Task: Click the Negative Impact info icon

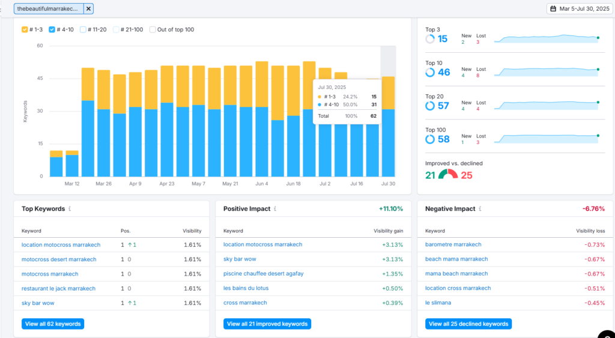Action: [x=480, y=209]
